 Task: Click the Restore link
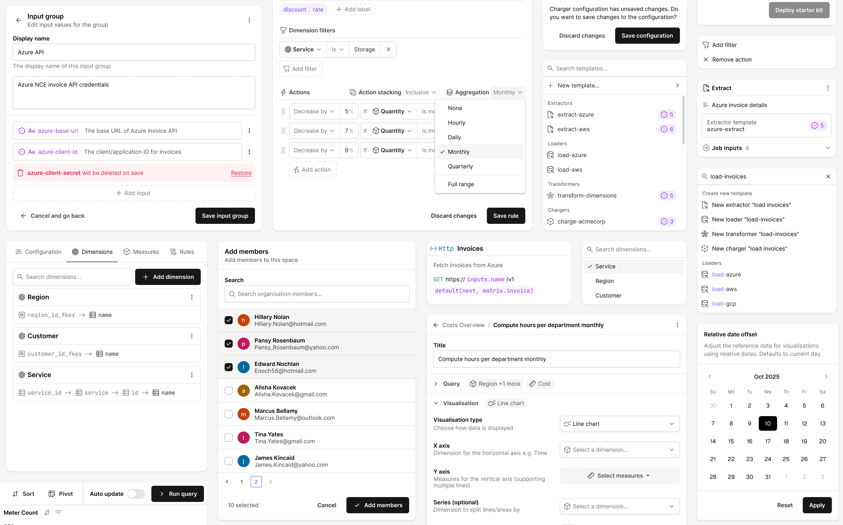(x=241, y=173)
